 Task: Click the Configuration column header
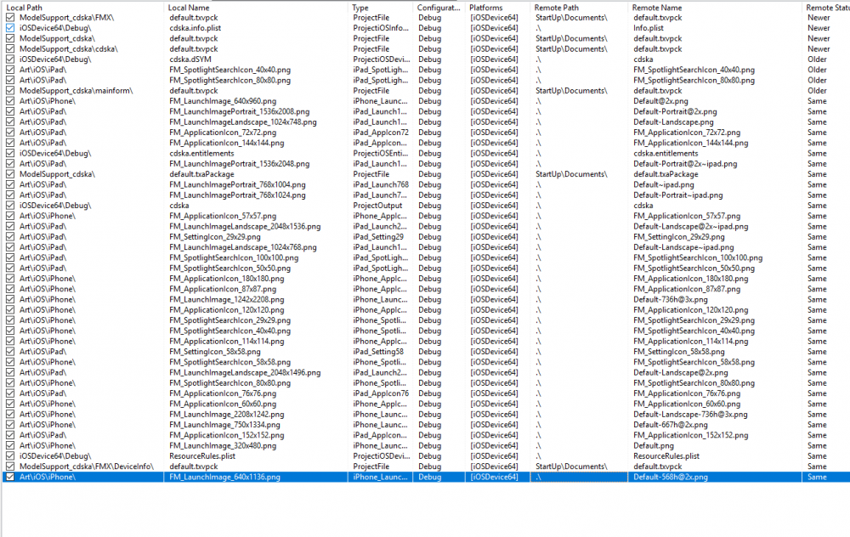pyautogui.click(x=439, y=8)
